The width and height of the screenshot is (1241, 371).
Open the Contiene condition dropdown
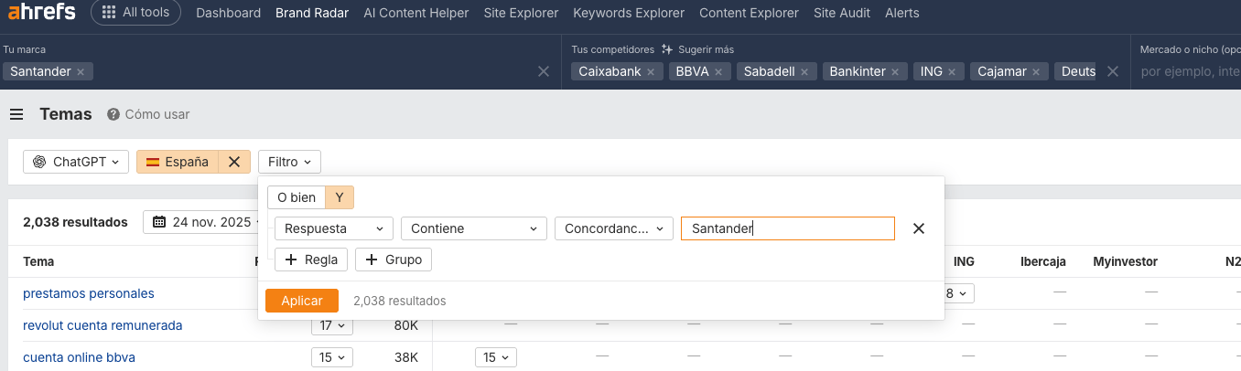[473, 228]
